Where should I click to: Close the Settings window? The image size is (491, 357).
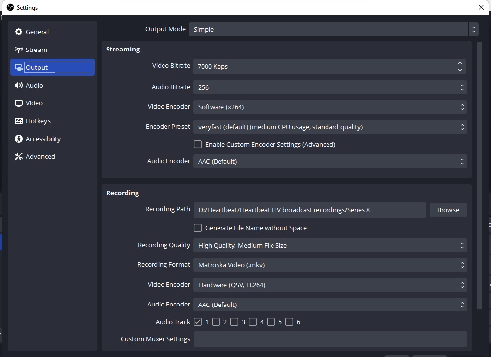[481, 7]
